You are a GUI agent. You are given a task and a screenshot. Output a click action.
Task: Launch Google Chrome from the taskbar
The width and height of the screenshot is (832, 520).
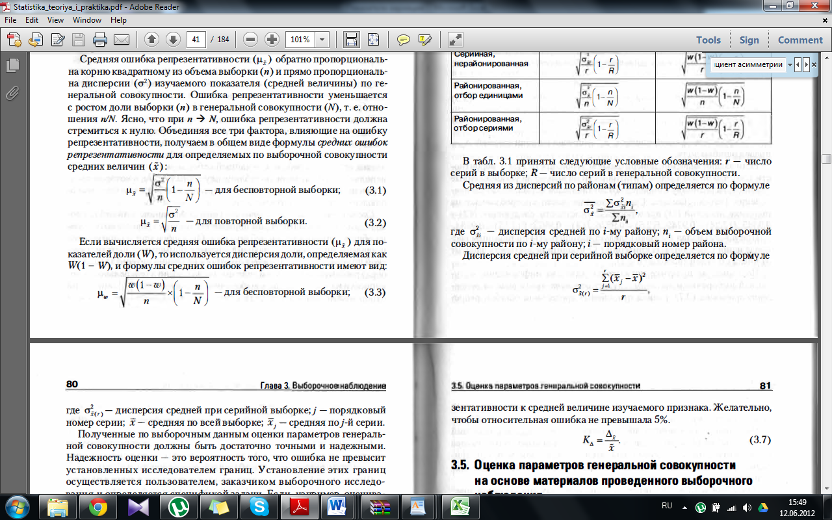coord(97,506)
